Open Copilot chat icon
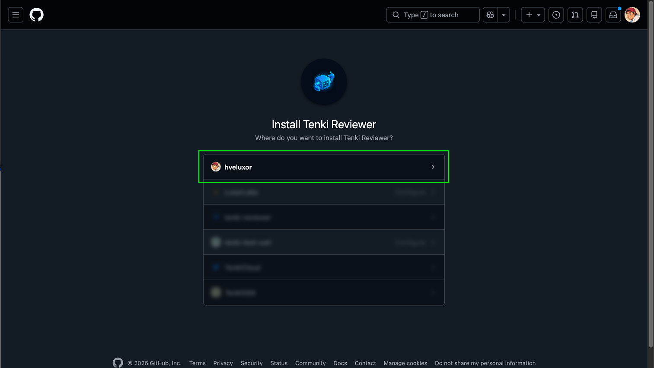 490,15
